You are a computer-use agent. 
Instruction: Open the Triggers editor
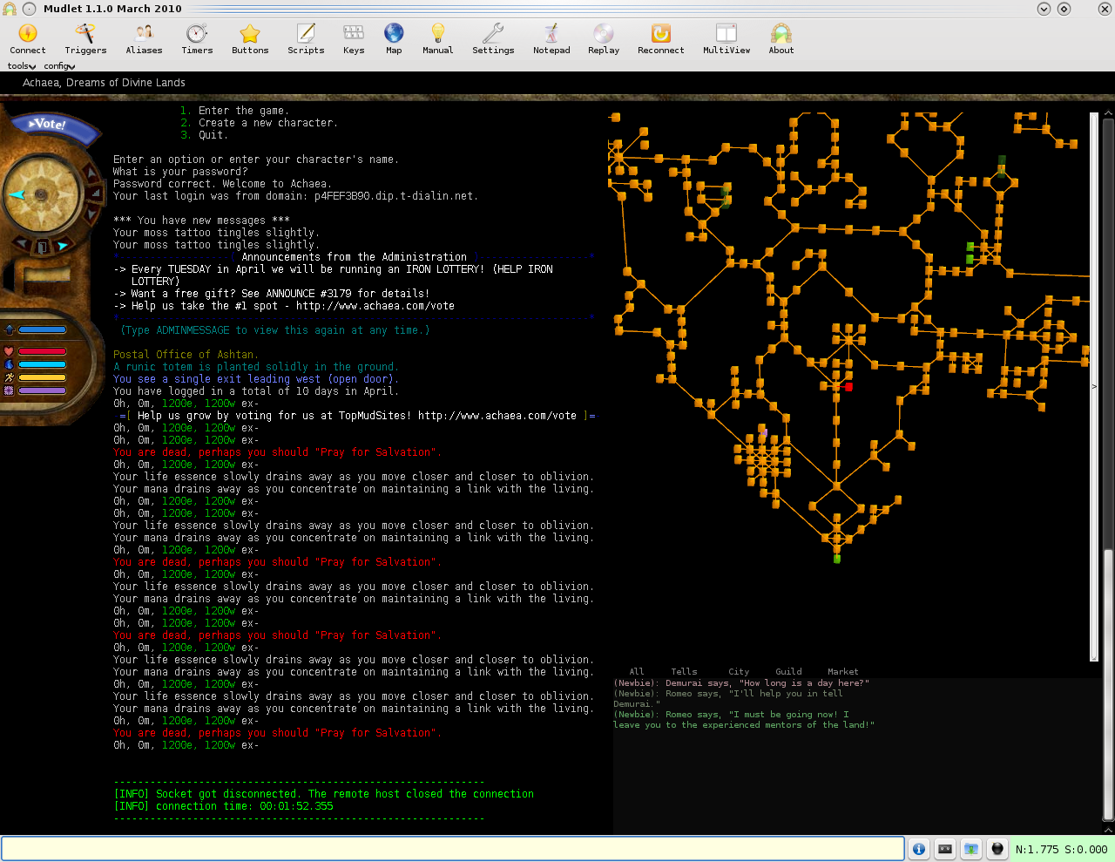[85, 38]
